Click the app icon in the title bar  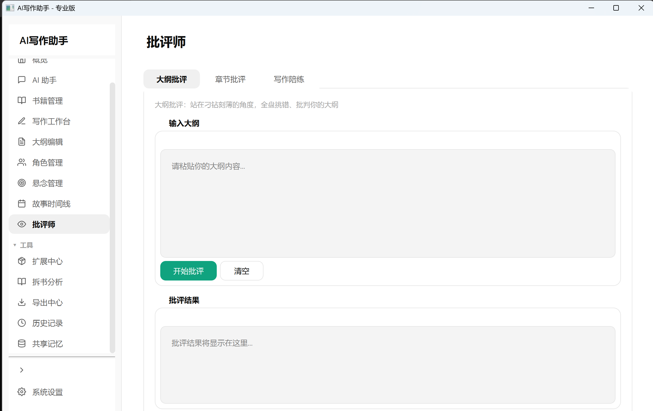click(10, 8)
